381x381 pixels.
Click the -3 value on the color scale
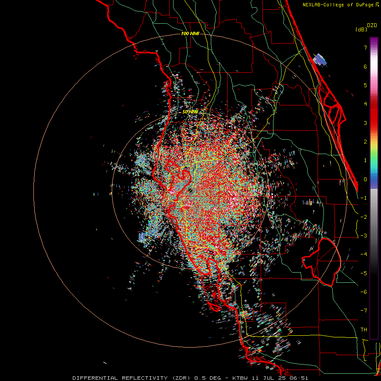(364, 235)
